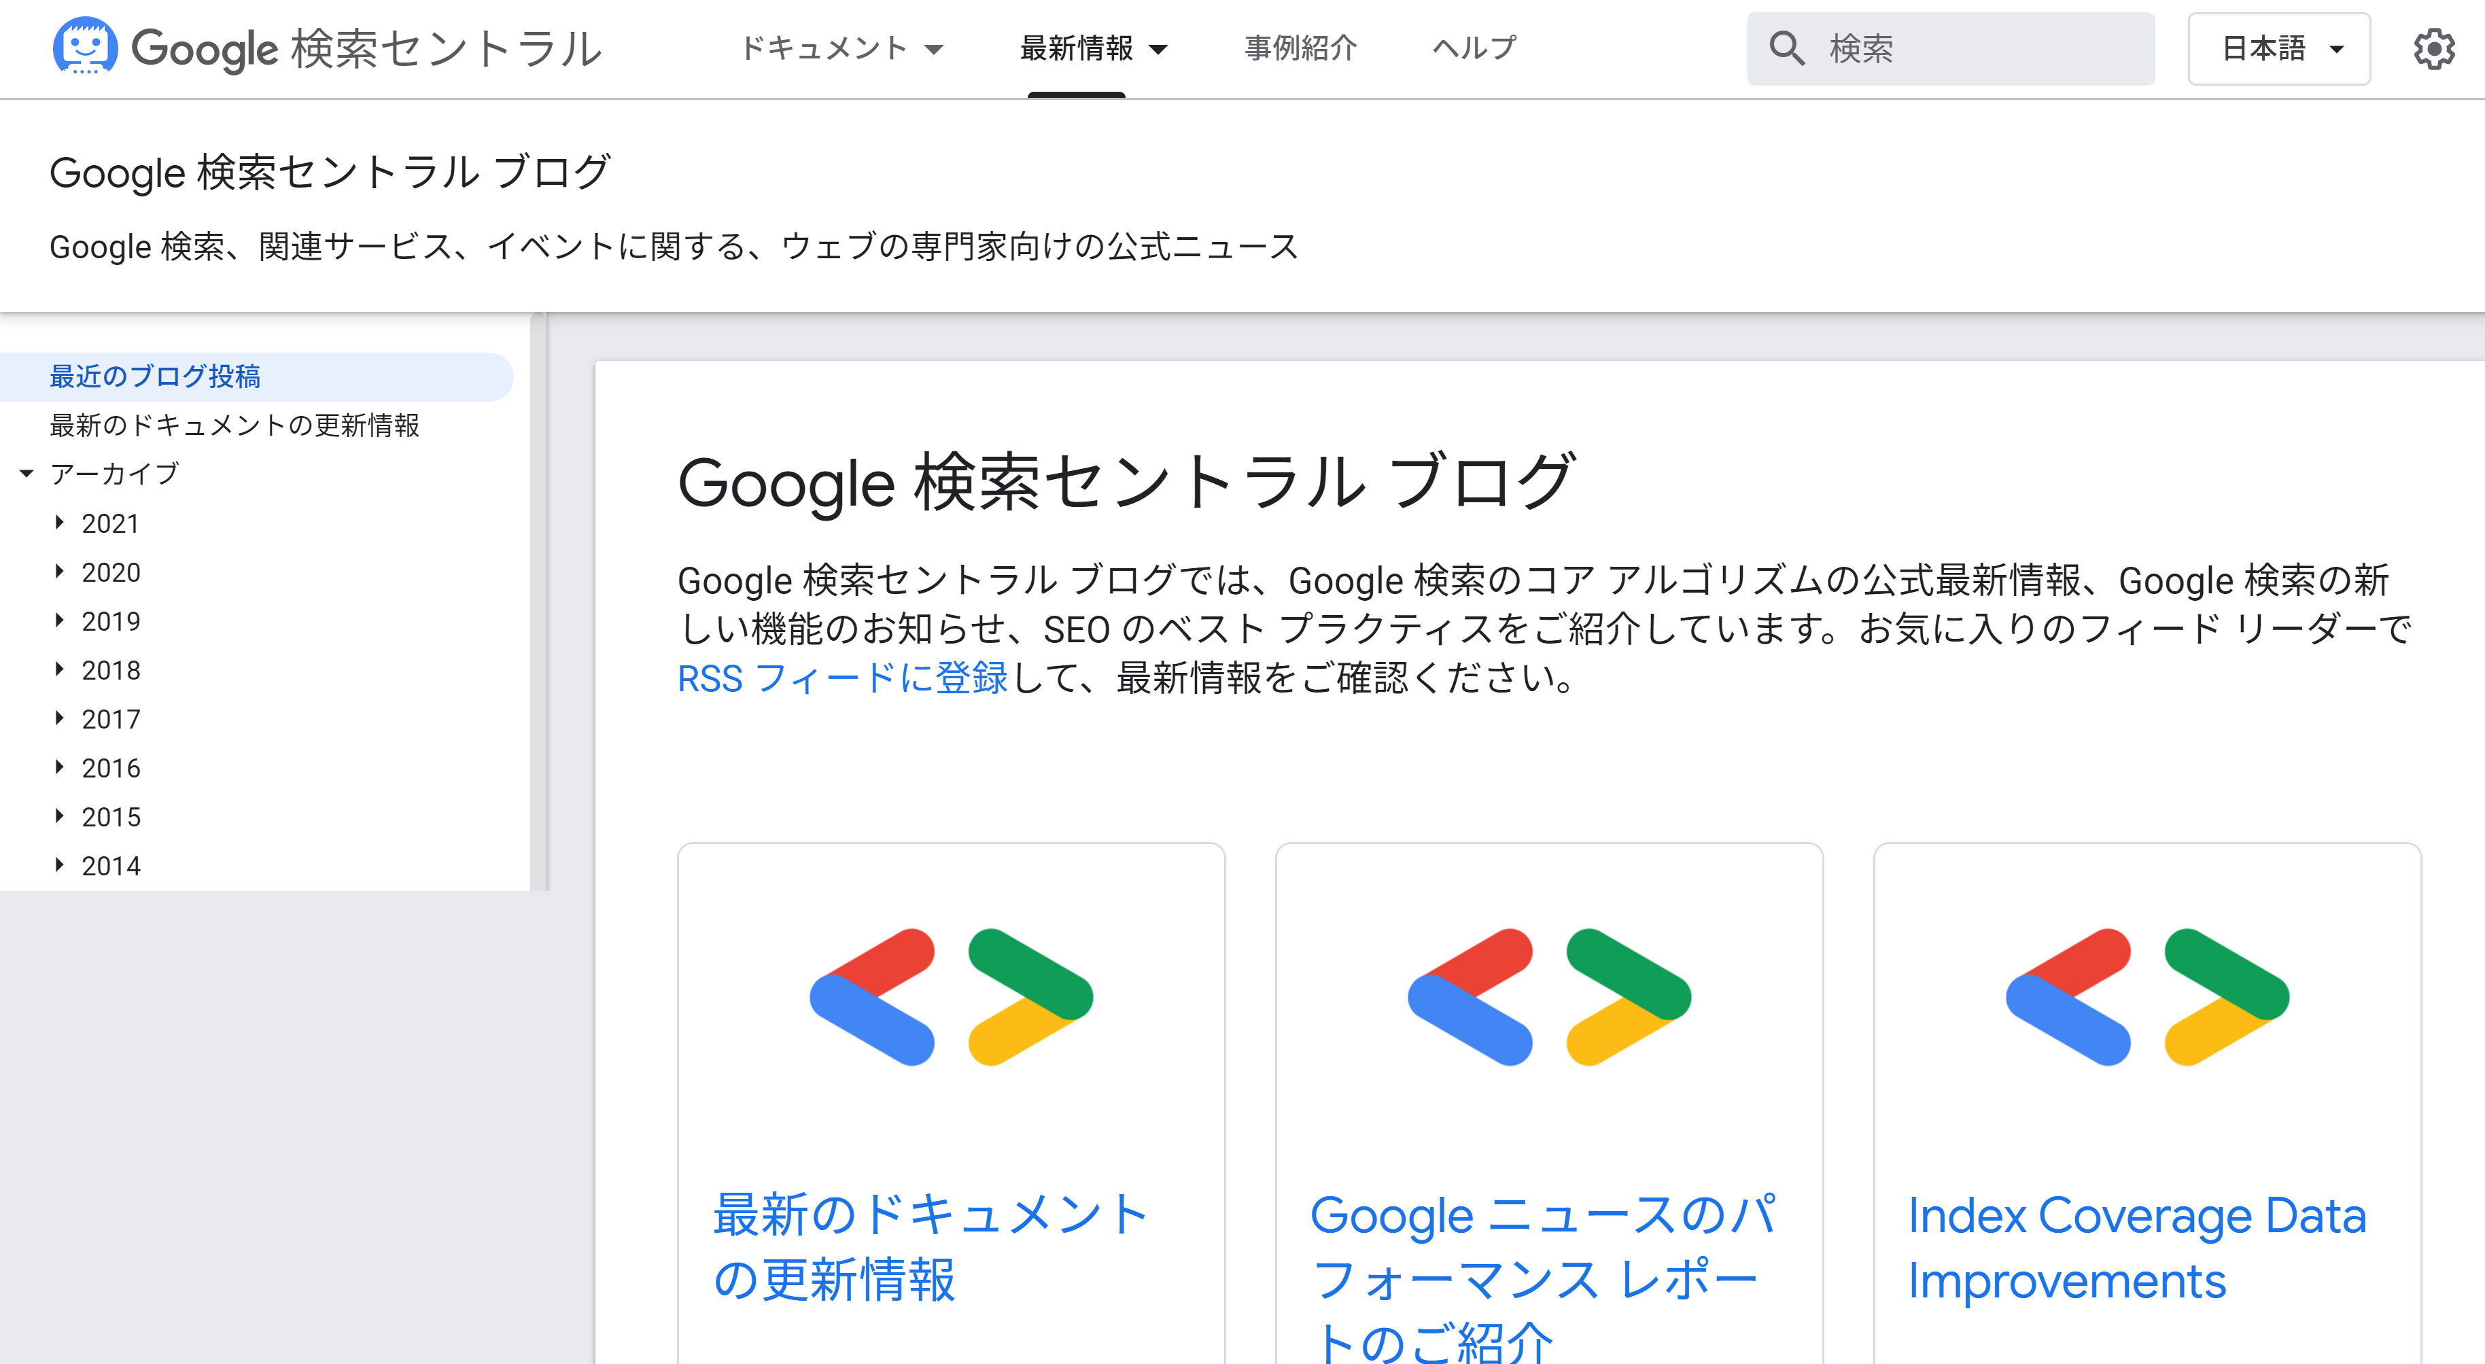The image size is (2485, 1364).
Task: Expand the 2014 archive year
Action: click(59, 865)
